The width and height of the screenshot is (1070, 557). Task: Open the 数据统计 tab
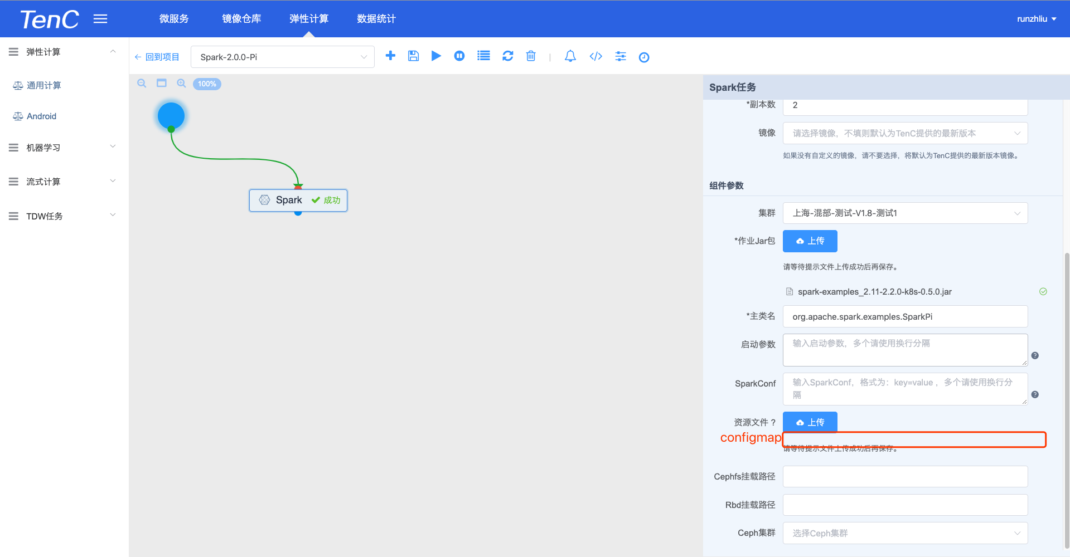coord(376,19)
